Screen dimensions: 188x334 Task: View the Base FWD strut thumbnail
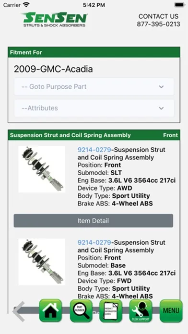[42, 262]
